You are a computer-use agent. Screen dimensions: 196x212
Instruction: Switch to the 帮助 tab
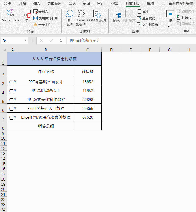[x=150, y=3]
